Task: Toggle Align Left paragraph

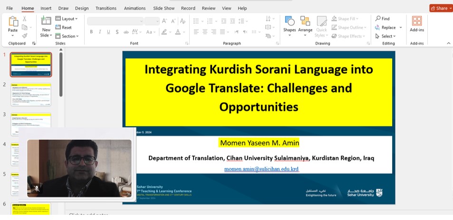Action: click(196, 32)
